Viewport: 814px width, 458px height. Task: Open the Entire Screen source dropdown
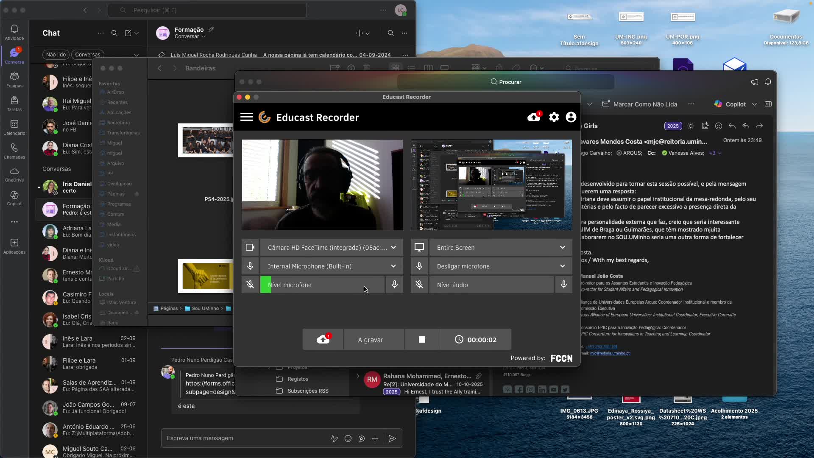pyautogui.click(x=501, y=248)
